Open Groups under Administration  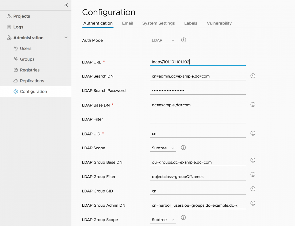click(27, 59)
